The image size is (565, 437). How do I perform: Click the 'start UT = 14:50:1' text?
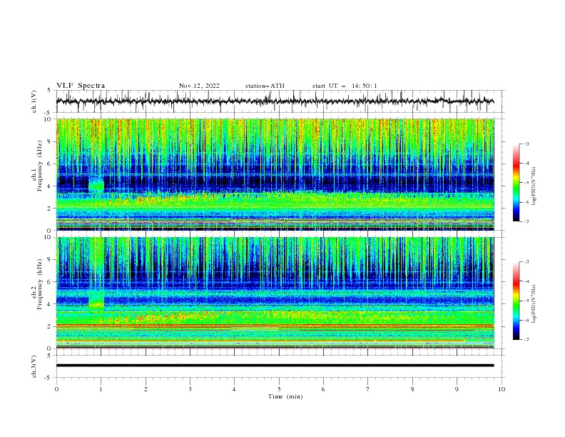point(345,86)
